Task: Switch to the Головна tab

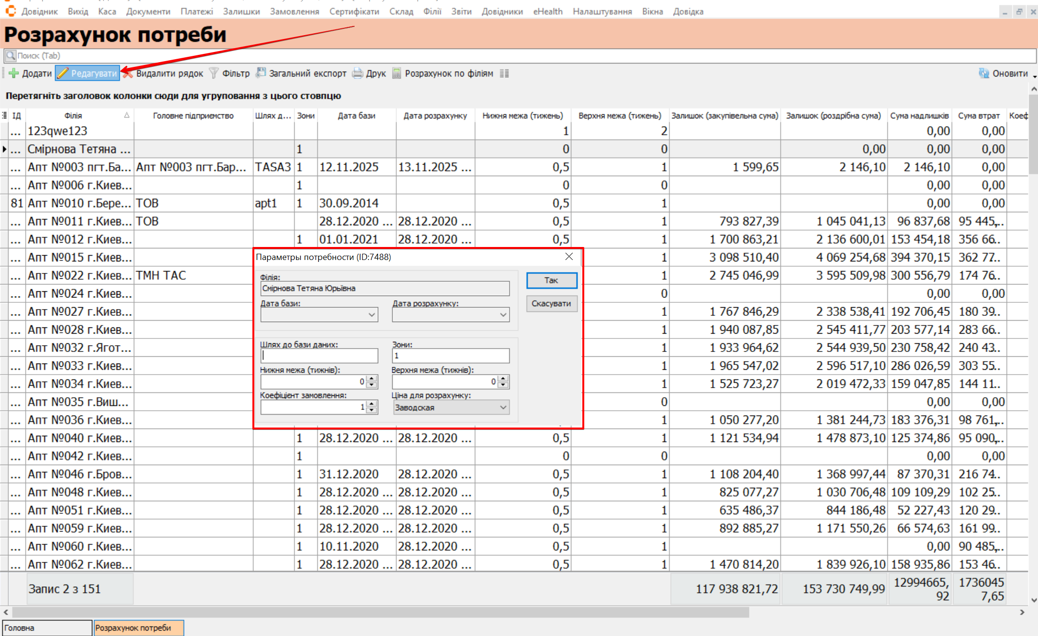Action: (x=47, y=628)
